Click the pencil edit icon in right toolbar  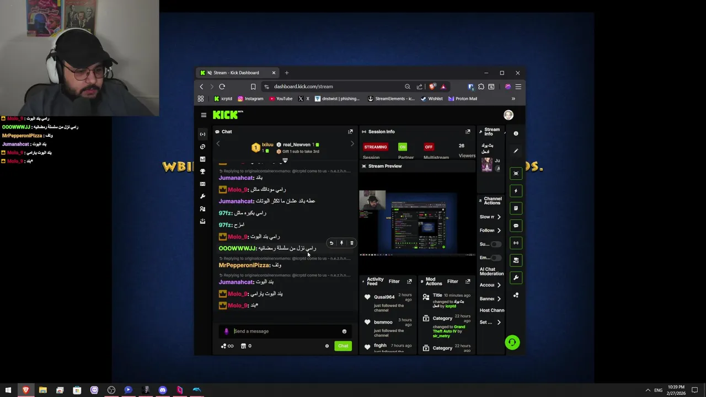[x=516, y=151]
